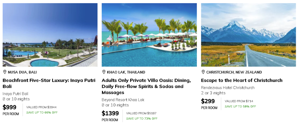Click the Rendezvous Hotel Christchurch hotel name

pos(228,88)
